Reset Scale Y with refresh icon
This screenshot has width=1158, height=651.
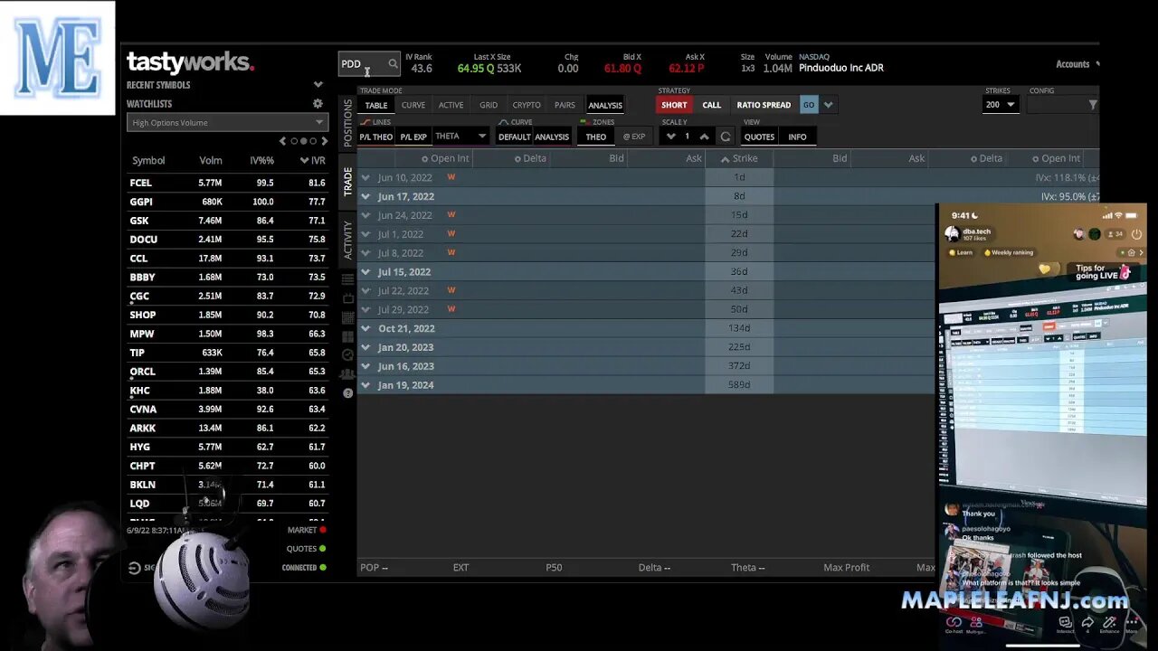coord(725,137)
